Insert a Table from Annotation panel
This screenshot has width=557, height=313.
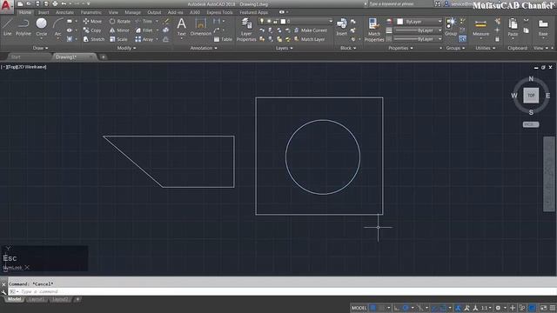(x=223, y=39)
